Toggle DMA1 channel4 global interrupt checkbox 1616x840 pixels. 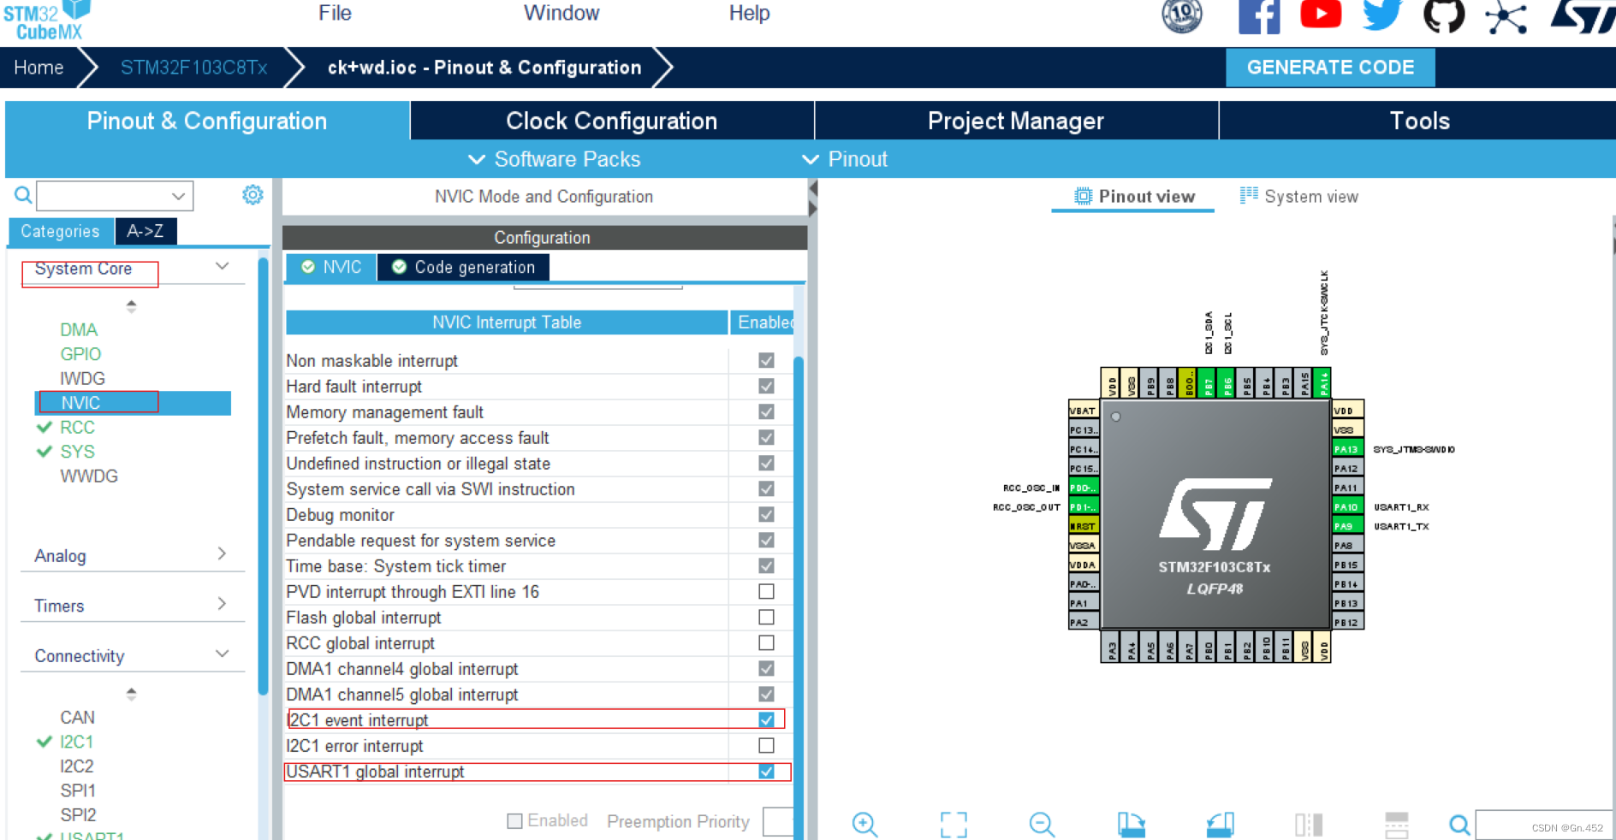pyautogui.click(x=766, y=668)
